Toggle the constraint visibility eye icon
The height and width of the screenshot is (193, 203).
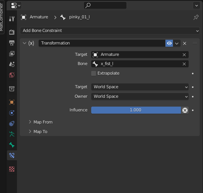pos(169,43)
